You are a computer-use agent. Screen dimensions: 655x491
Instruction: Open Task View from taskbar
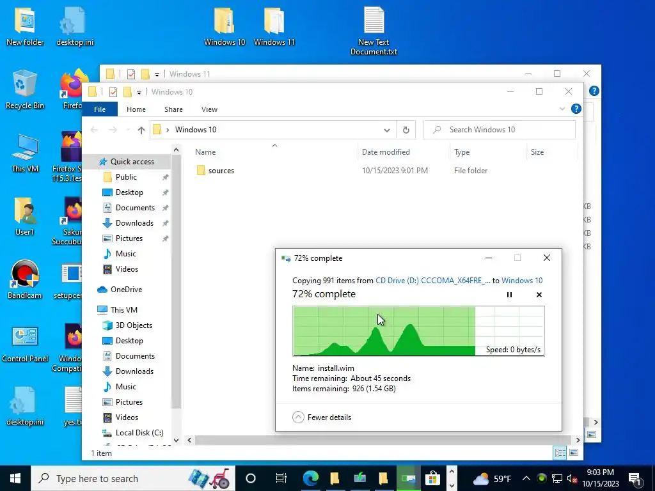281,478
